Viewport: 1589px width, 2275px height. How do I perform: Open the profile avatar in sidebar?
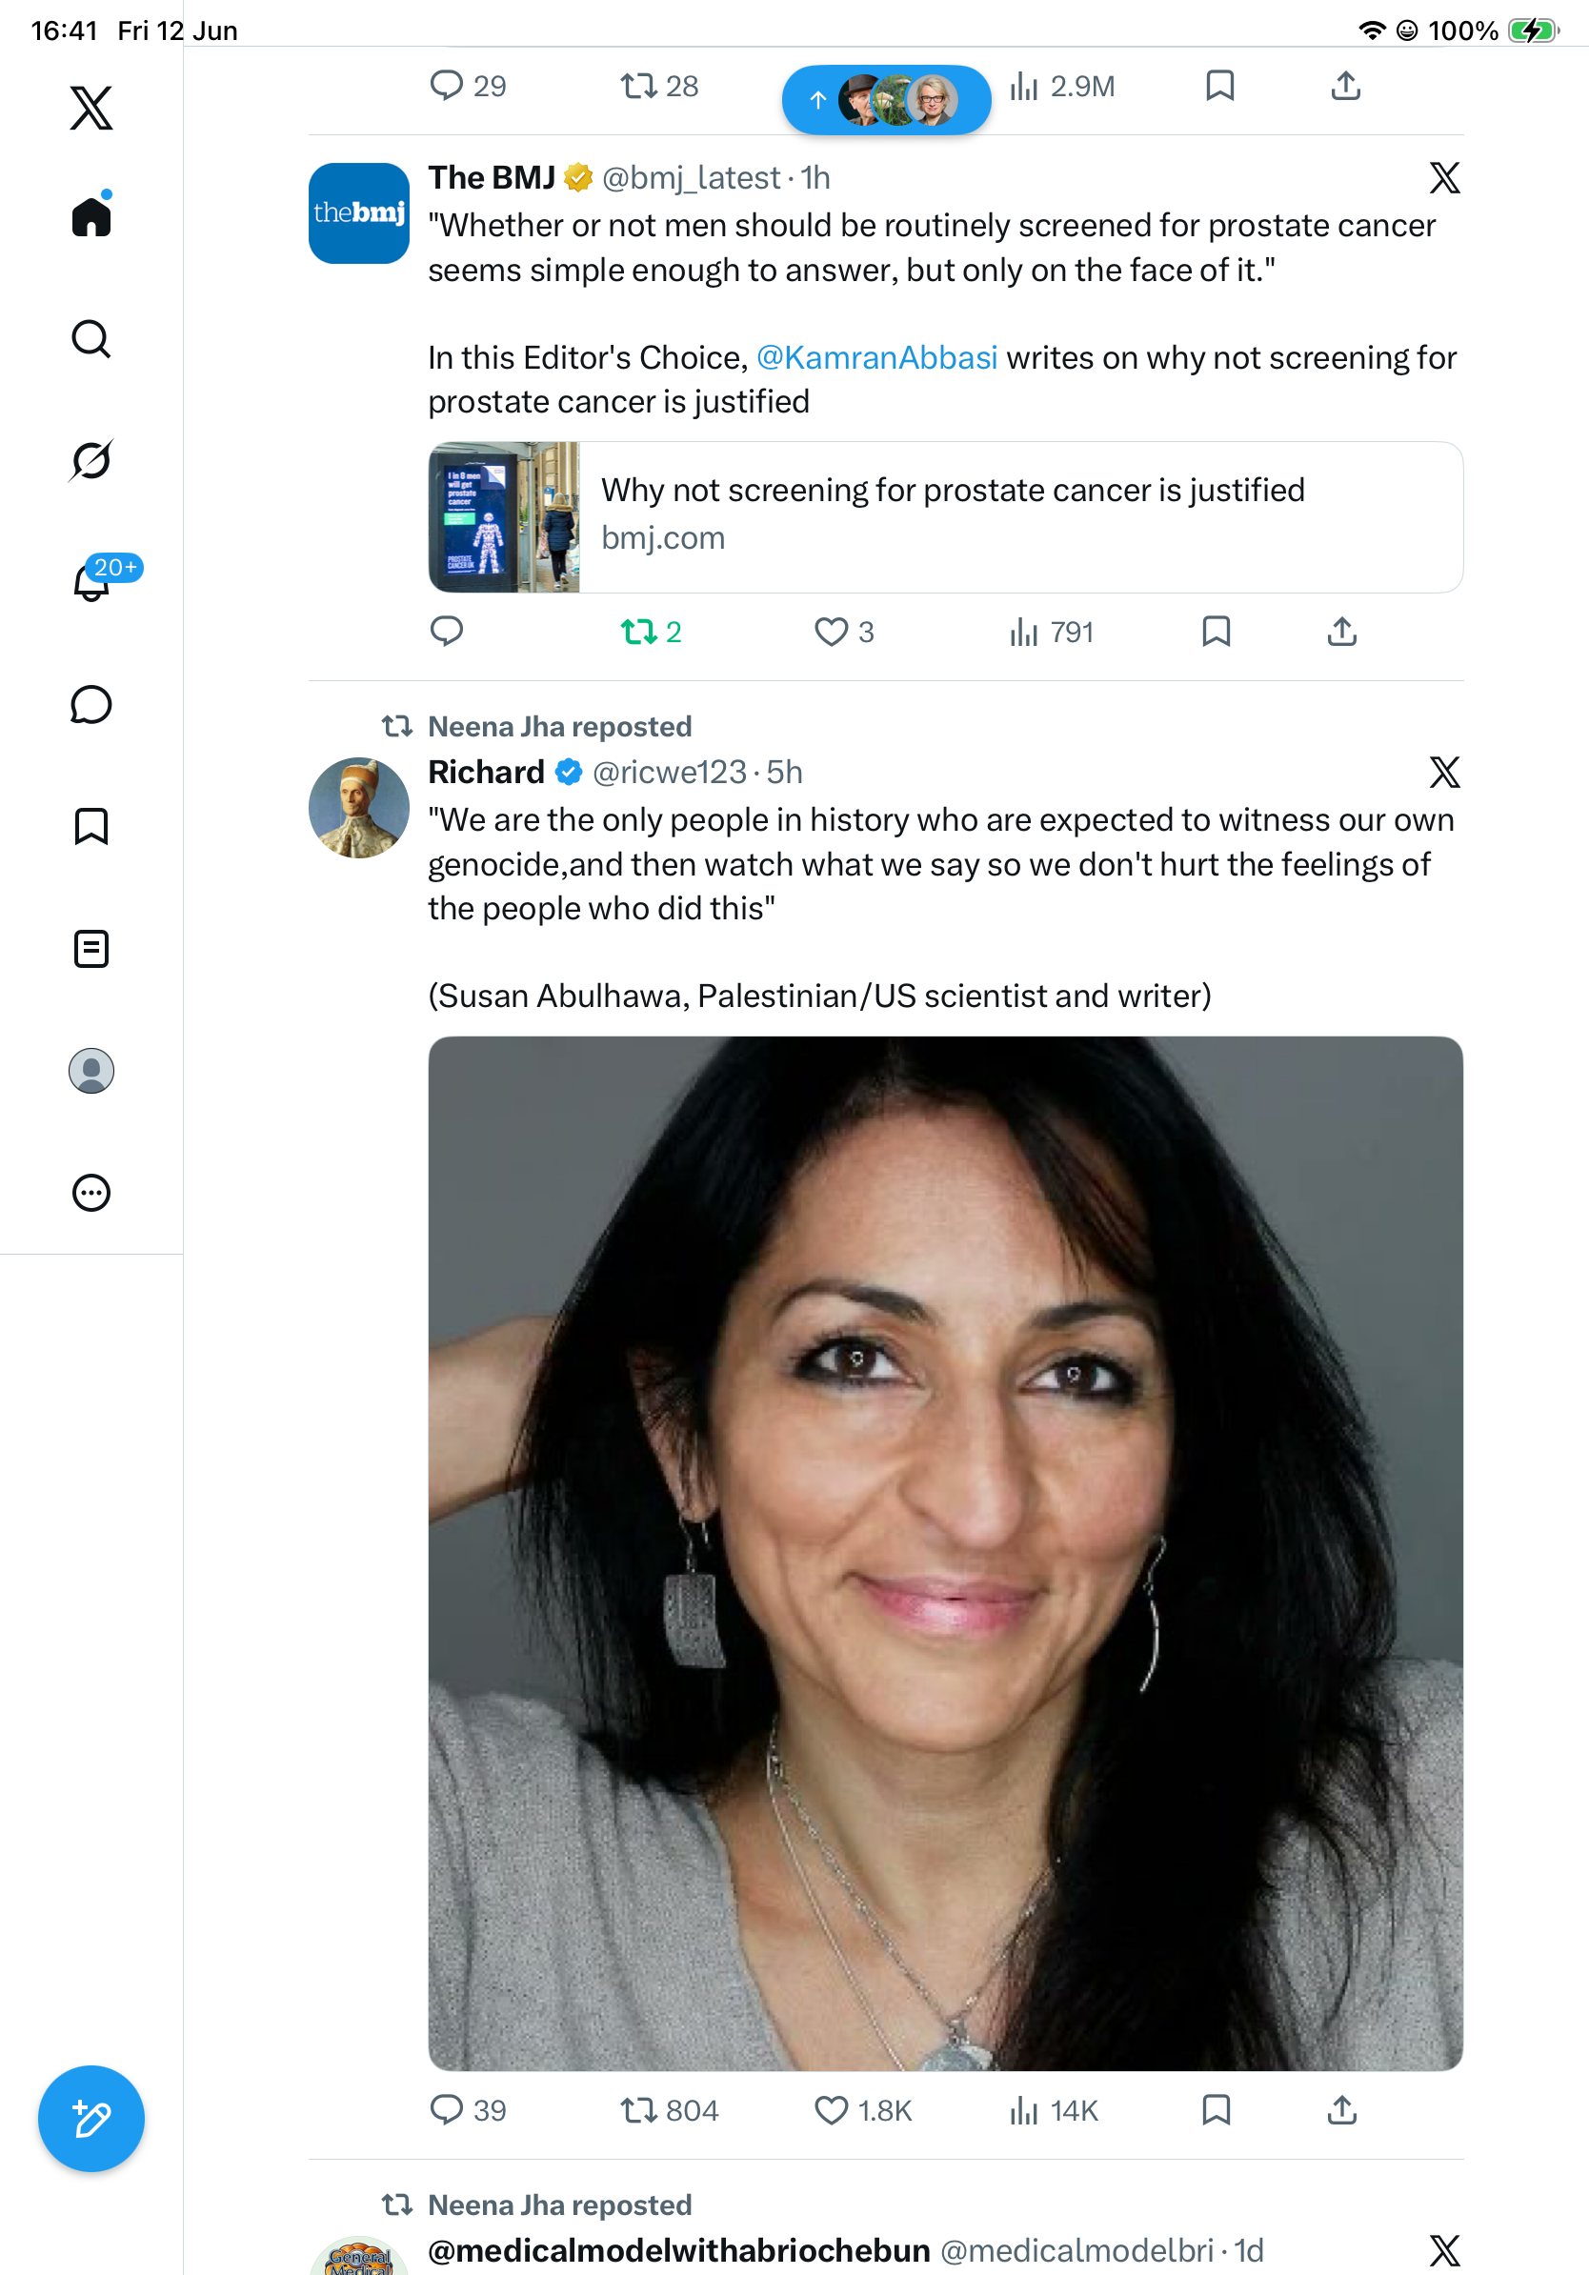[x=91, y=1071]
